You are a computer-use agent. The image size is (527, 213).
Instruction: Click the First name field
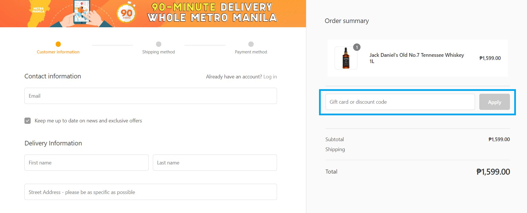tap(86, 162)
